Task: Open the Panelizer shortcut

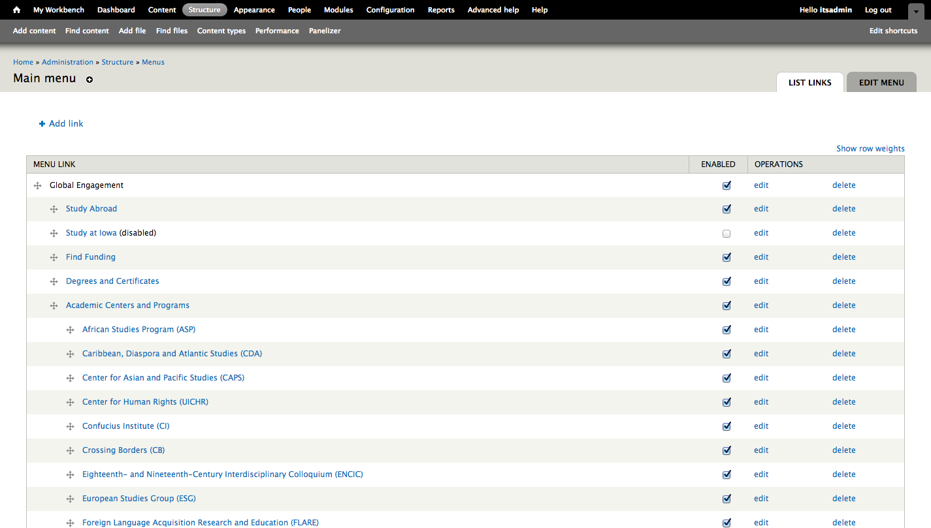Action: point(325,31)
